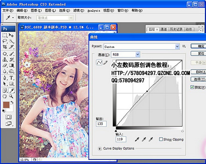
Task: Click the 输入 input value field
Action: [x=121, y=139]
